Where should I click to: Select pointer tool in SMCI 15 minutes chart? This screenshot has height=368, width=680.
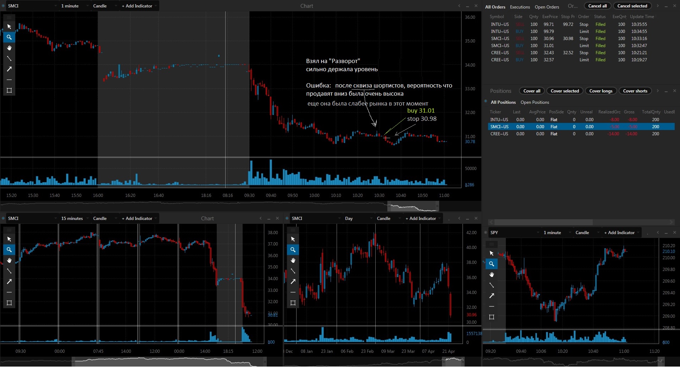pos(9,239)
